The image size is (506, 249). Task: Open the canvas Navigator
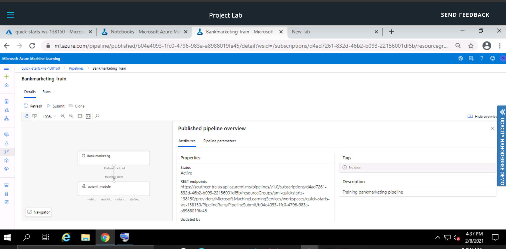39,212
